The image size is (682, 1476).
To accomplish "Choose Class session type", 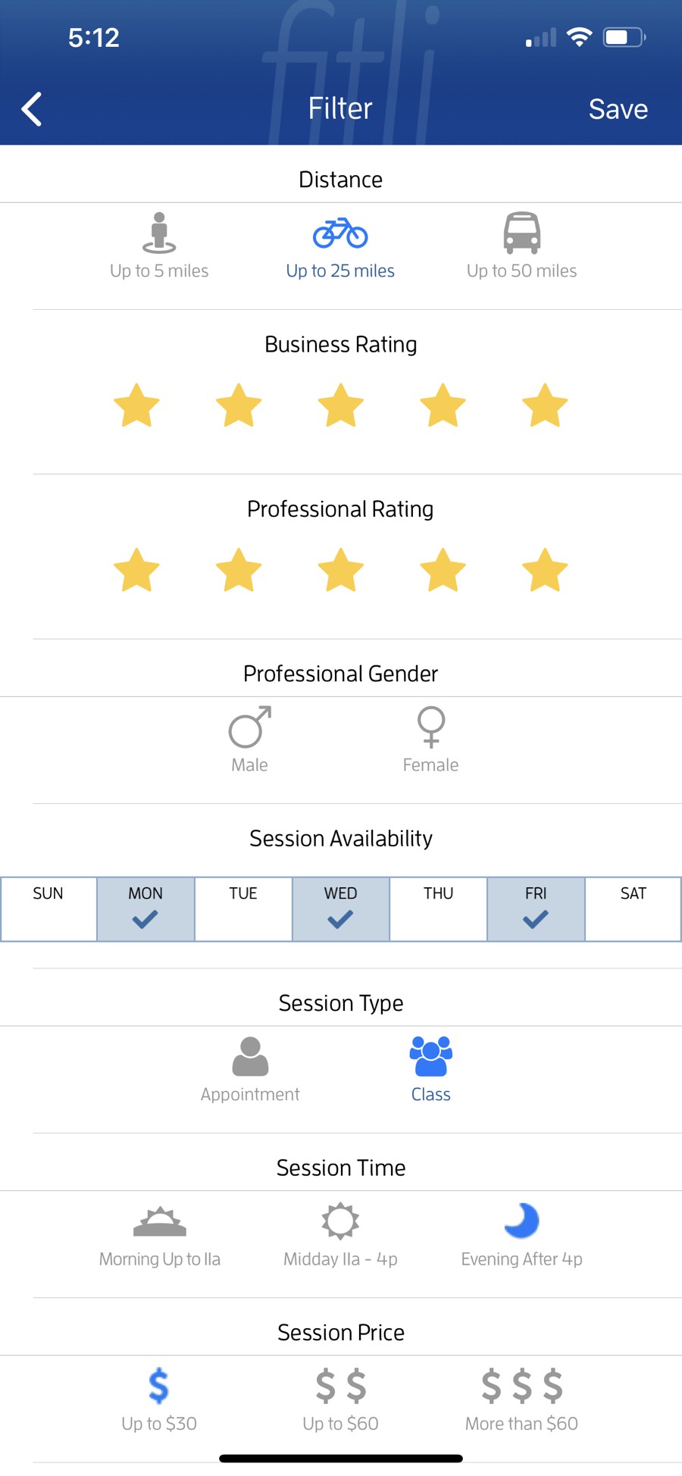I will [430, 1057].
